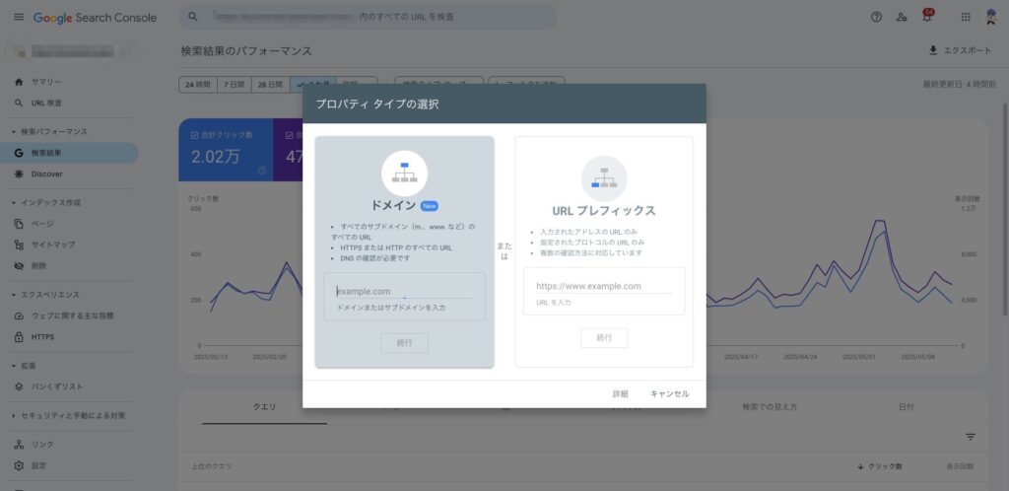This screenshot has width=1009, height=491.
Task: Expand セキュリティと手動による対策 section
Action: pos(14,416)
